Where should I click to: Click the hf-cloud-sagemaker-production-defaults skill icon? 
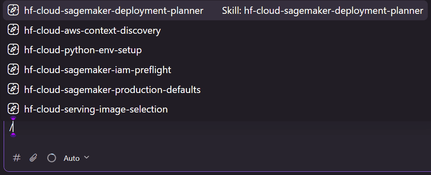coord(13,89)
